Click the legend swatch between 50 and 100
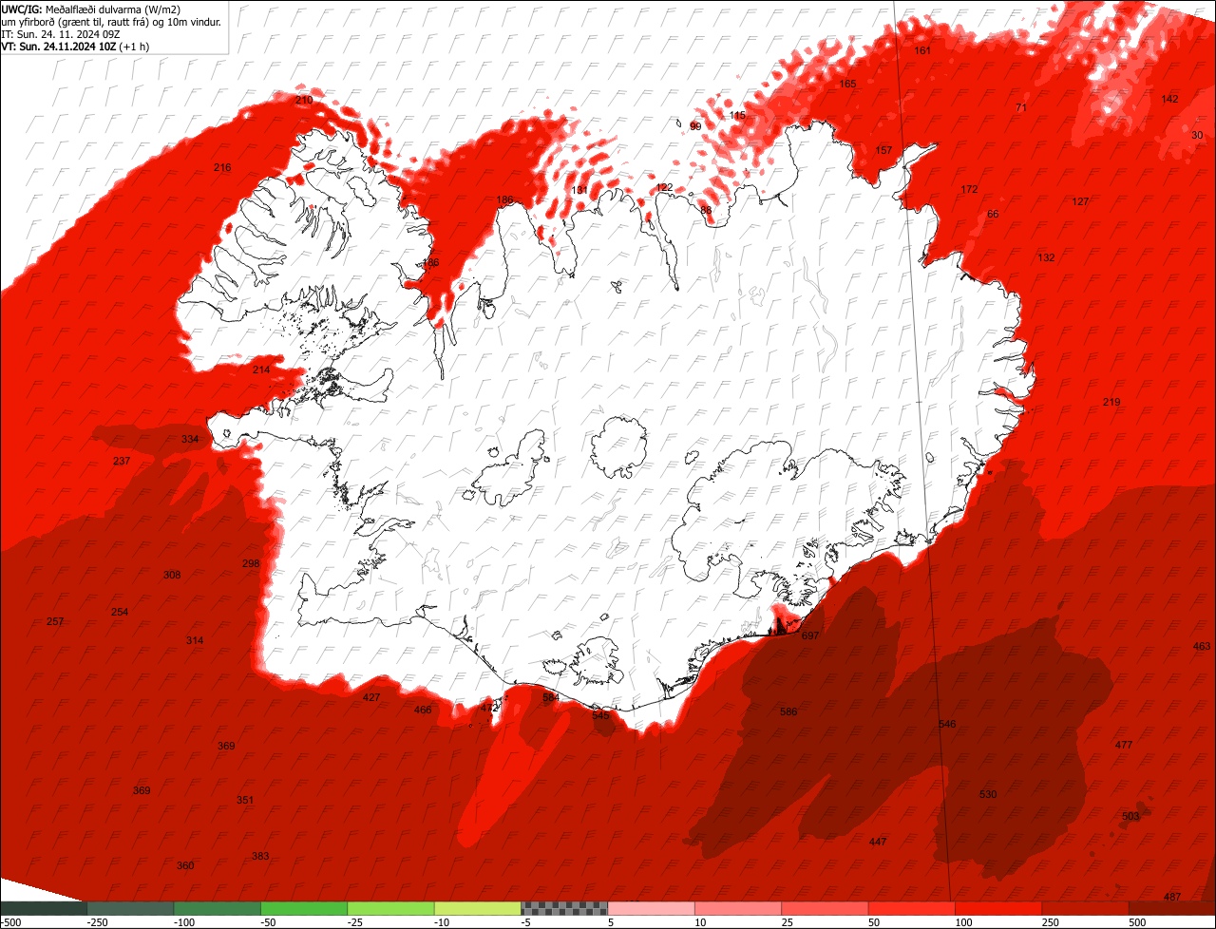 coord(912,908)
